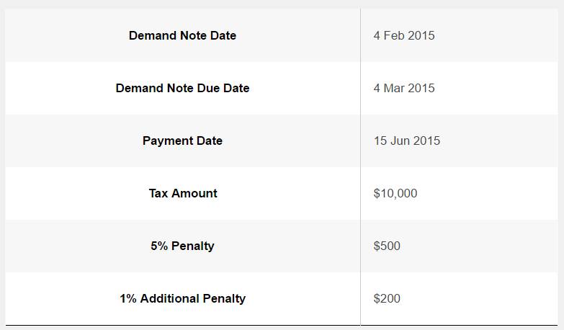
Task: Click the '5%' text in penalty label
Action: 160,246
